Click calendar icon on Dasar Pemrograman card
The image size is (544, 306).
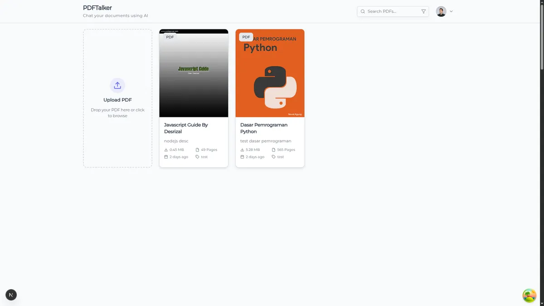click(x=242, y=157)
